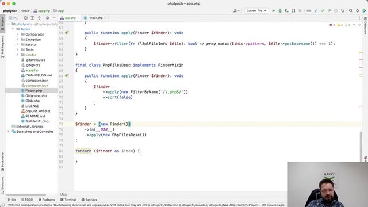Go to next highlighted error arrow
Viewport: 368px width, 207px height.
[x=359, y=25]
